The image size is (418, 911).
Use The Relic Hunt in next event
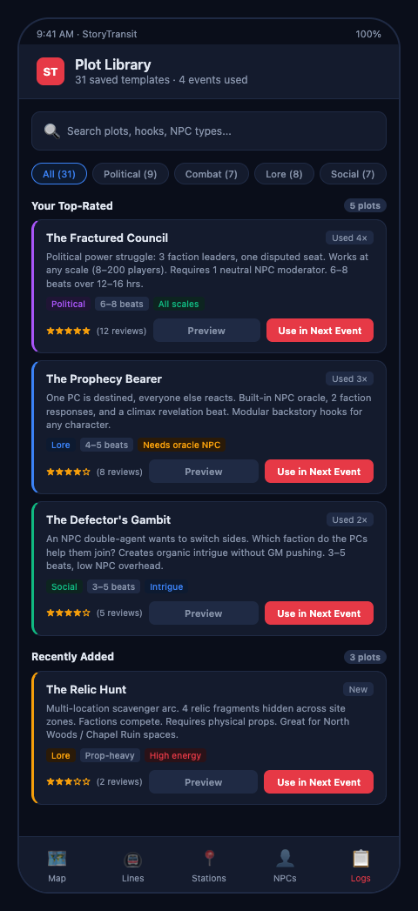click(x=319, y=782)
